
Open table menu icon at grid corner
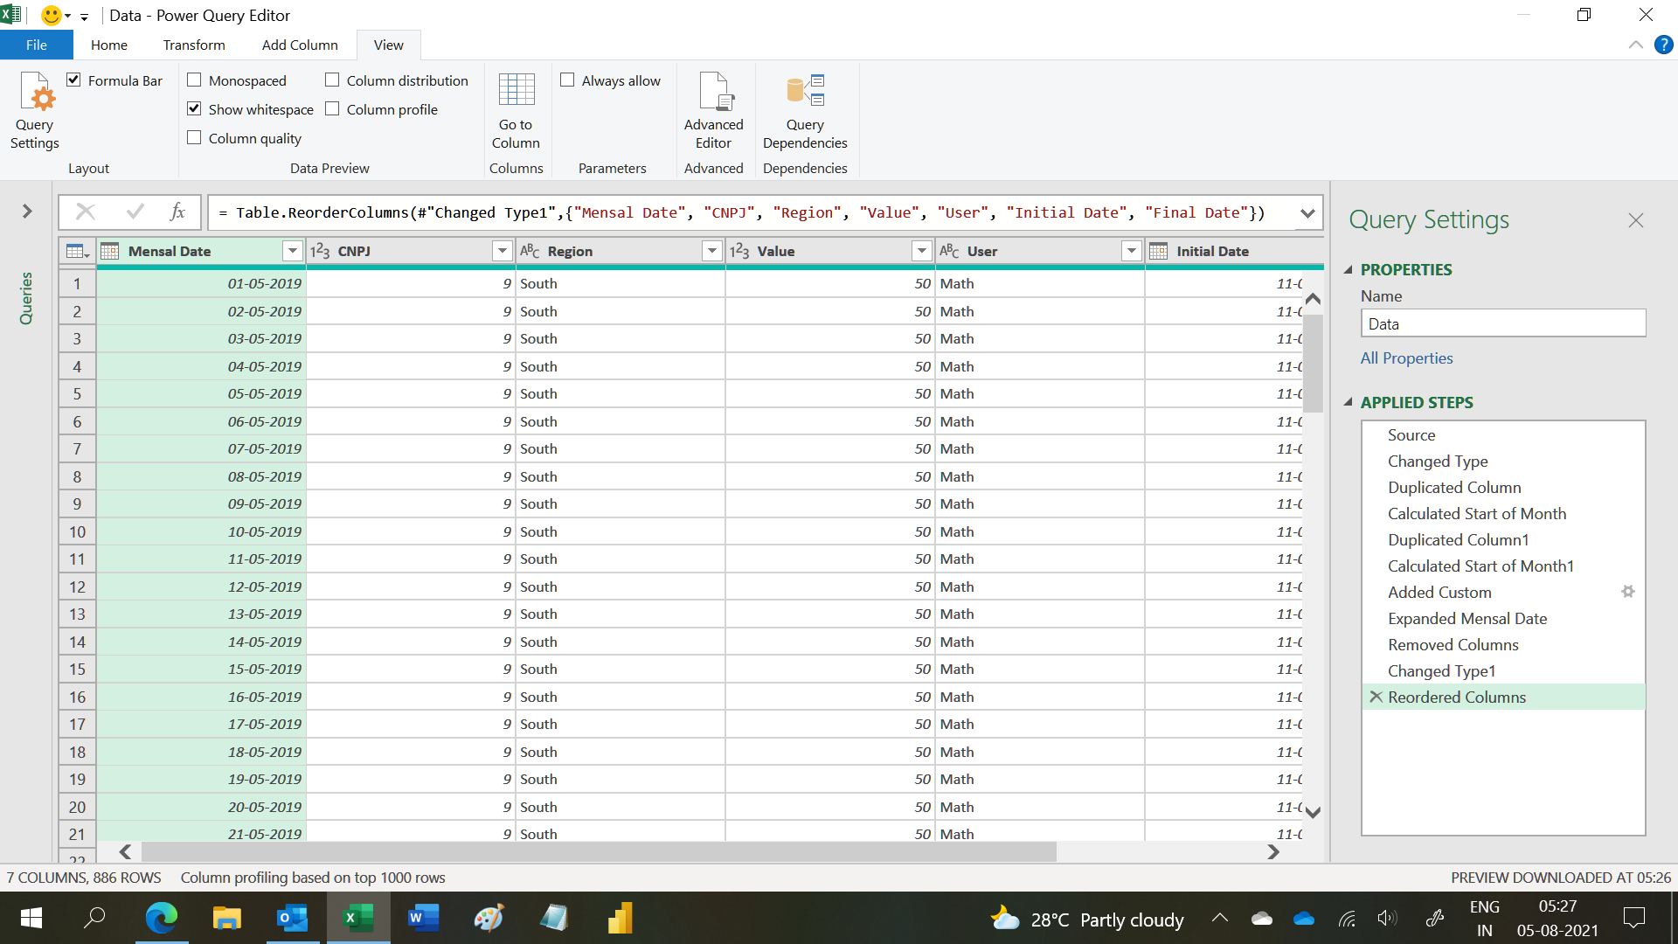click(77, 252)
